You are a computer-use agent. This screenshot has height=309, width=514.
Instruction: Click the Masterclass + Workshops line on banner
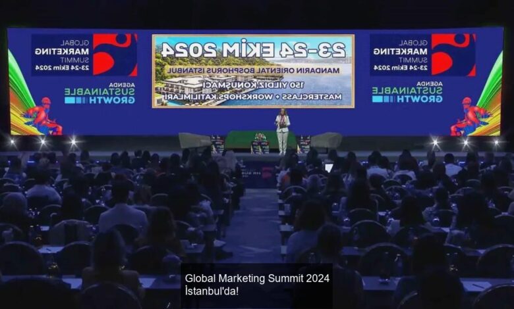(253, 97)
